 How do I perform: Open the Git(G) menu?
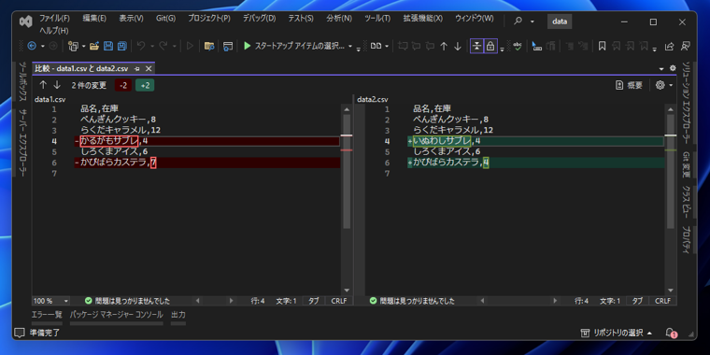(x=165, y=19)
